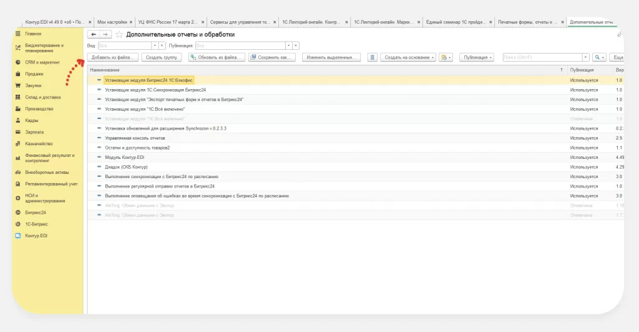Image resolution: width=639 pixels, height=332 pixels.
Task: Click the CRM и маркетинг pie icon
Action: coord(18,62)
